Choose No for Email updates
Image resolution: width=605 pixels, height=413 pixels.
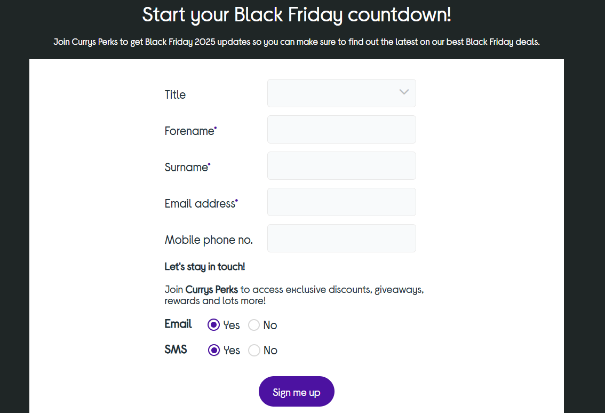[x=254, y=325]
